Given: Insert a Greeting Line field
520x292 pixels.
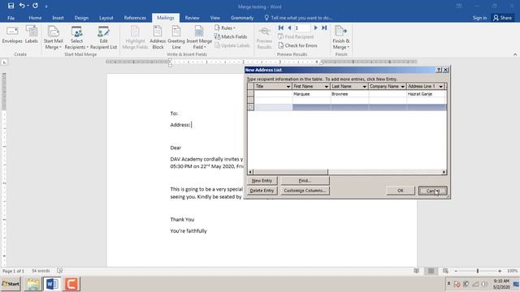Looking at the screenshot, I should [x=176, y=38].
